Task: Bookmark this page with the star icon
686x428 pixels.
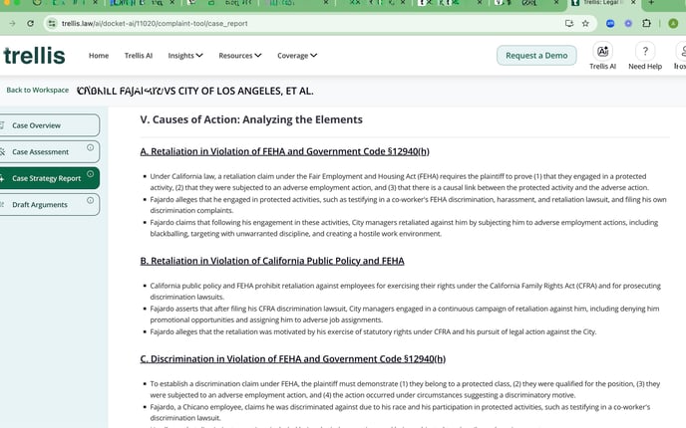Action: pyautogui.click(x=585, y=24)
